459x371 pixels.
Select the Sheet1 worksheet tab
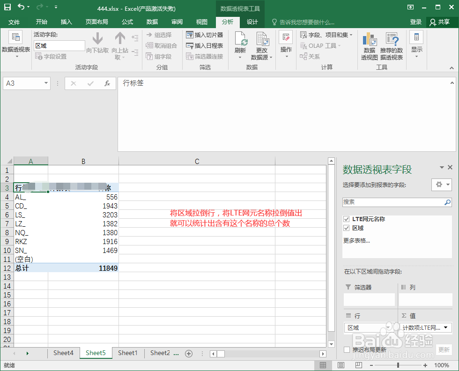(x=127, y=353)
